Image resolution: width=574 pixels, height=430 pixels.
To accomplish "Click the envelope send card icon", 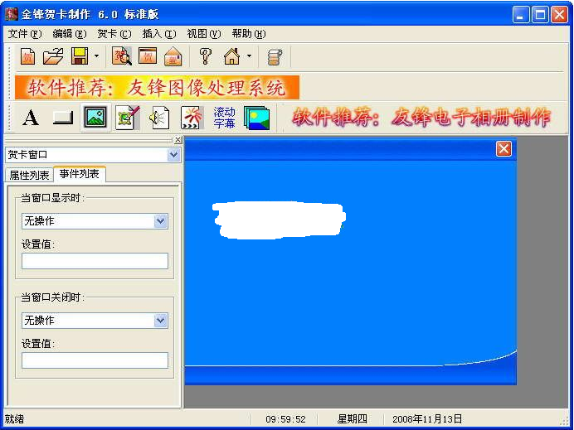I will (173, 56).
